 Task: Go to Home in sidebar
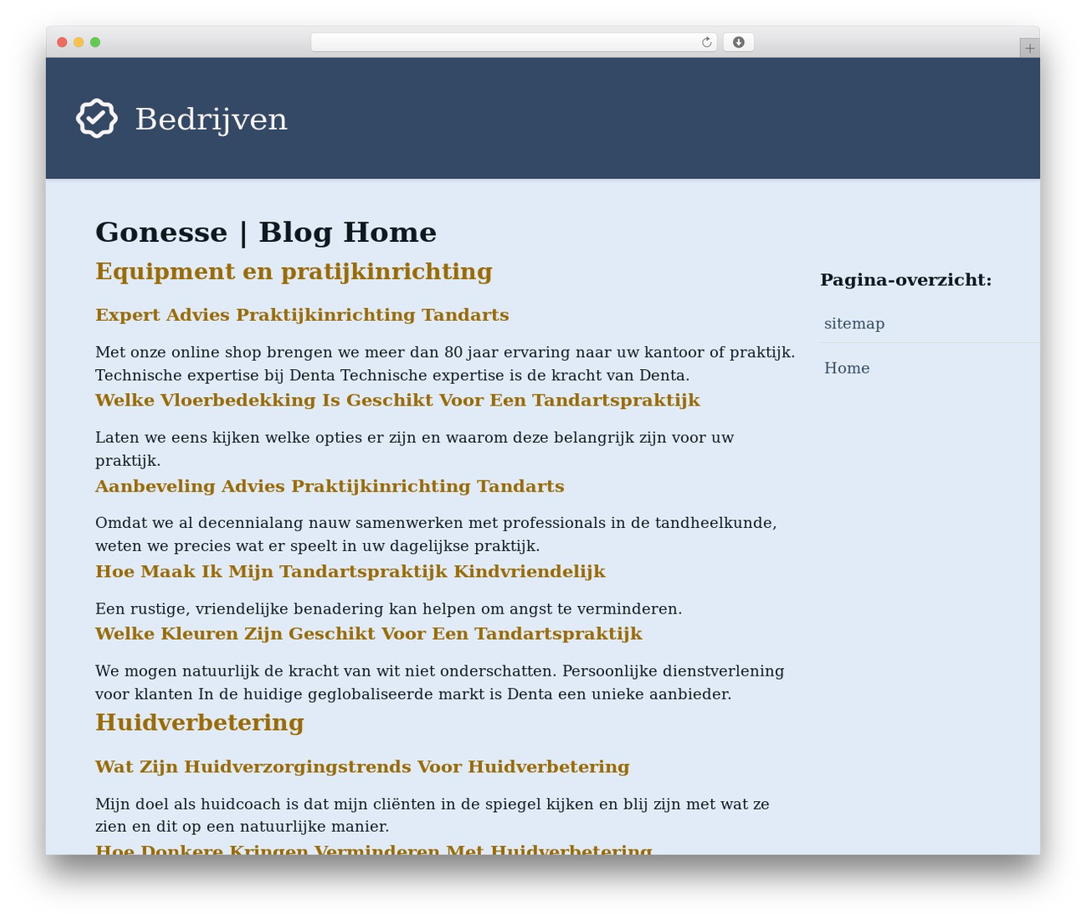847,367
